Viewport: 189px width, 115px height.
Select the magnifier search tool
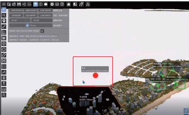(x=4, y=15)
